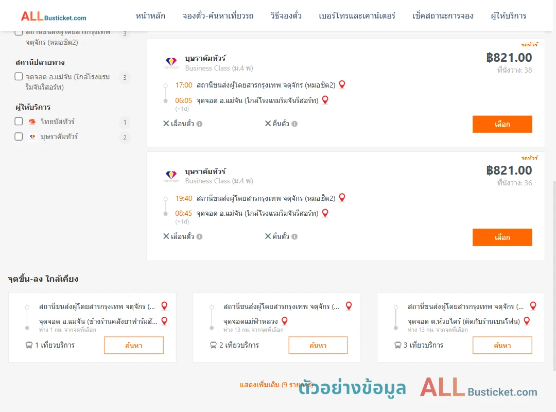This screenshot has width=556, height=412.
Task: Click บุษราคัมทัวร์ logo on 17:00 trip
Action: pos(171,62)
